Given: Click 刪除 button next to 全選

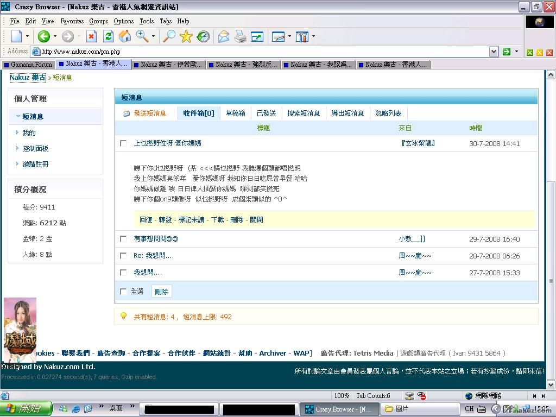Looking at the screenshot, I should tap(162, 292).
